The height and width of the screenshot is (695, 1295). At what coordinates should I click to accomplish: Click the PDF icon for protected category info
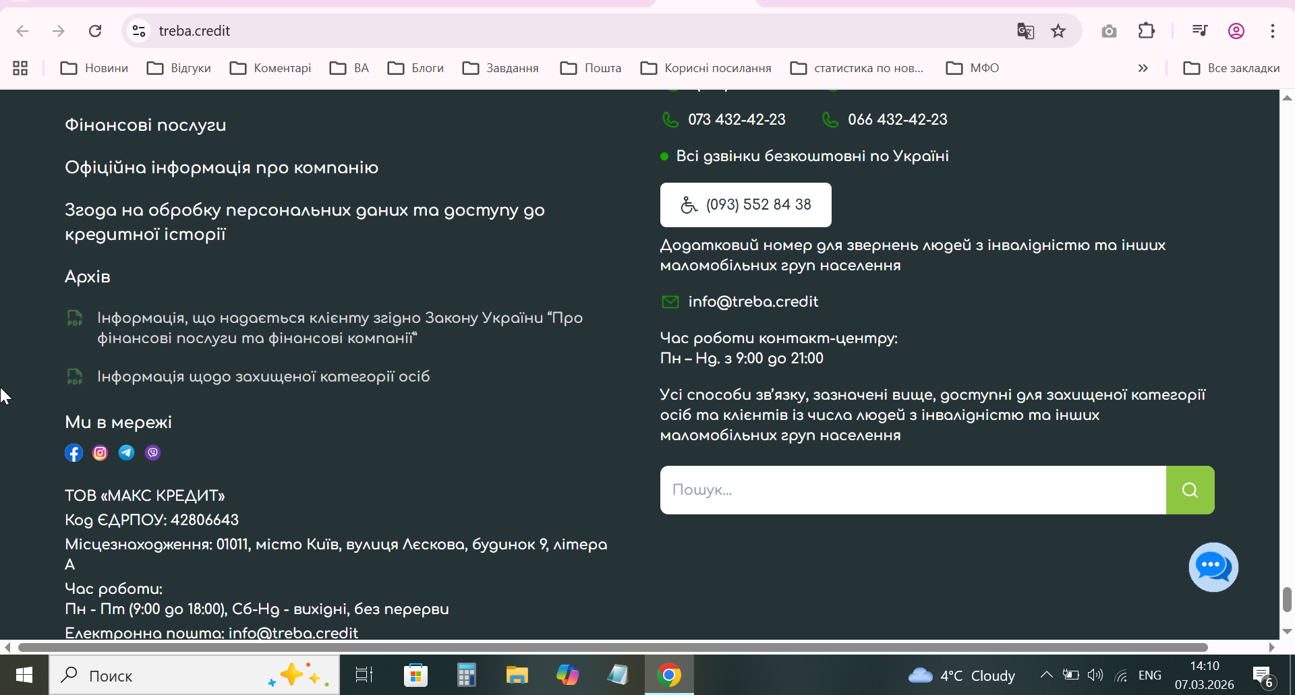(74, 377)
